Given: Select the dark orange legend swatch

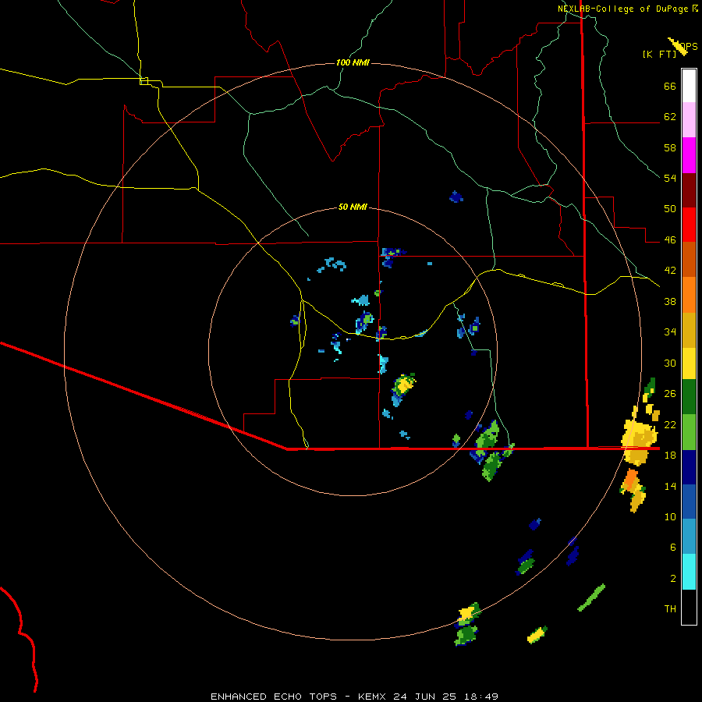Looking at the screenshot, I should 689,259.
